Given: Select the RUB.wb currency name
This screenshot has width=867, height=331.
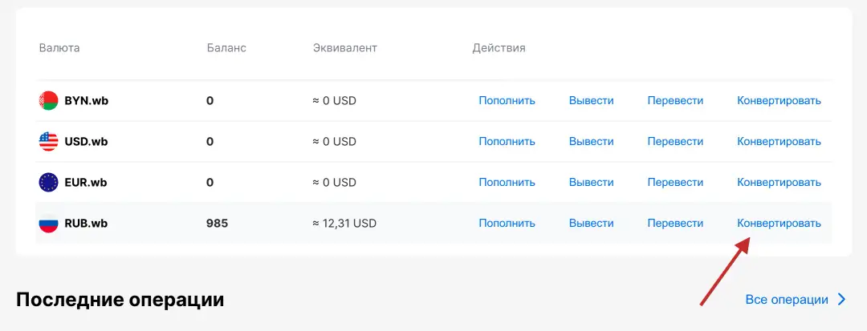Looking at the screenshot, I should (x=86, y=224).
